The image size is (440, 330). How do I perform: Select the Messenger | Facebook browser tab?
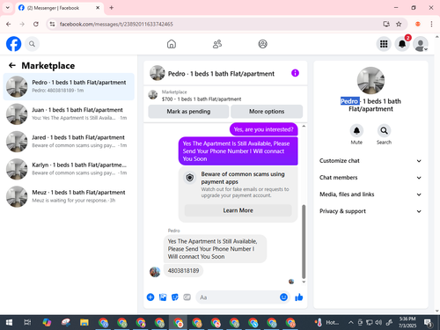[x=59, y=8]
